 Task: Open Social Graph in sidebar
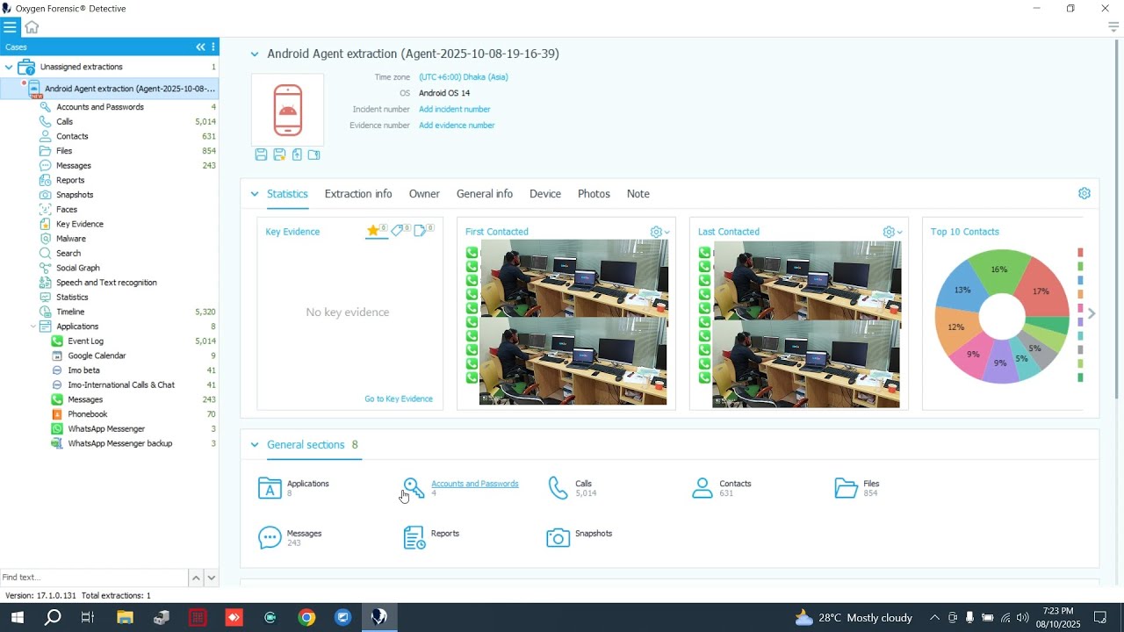78,268
